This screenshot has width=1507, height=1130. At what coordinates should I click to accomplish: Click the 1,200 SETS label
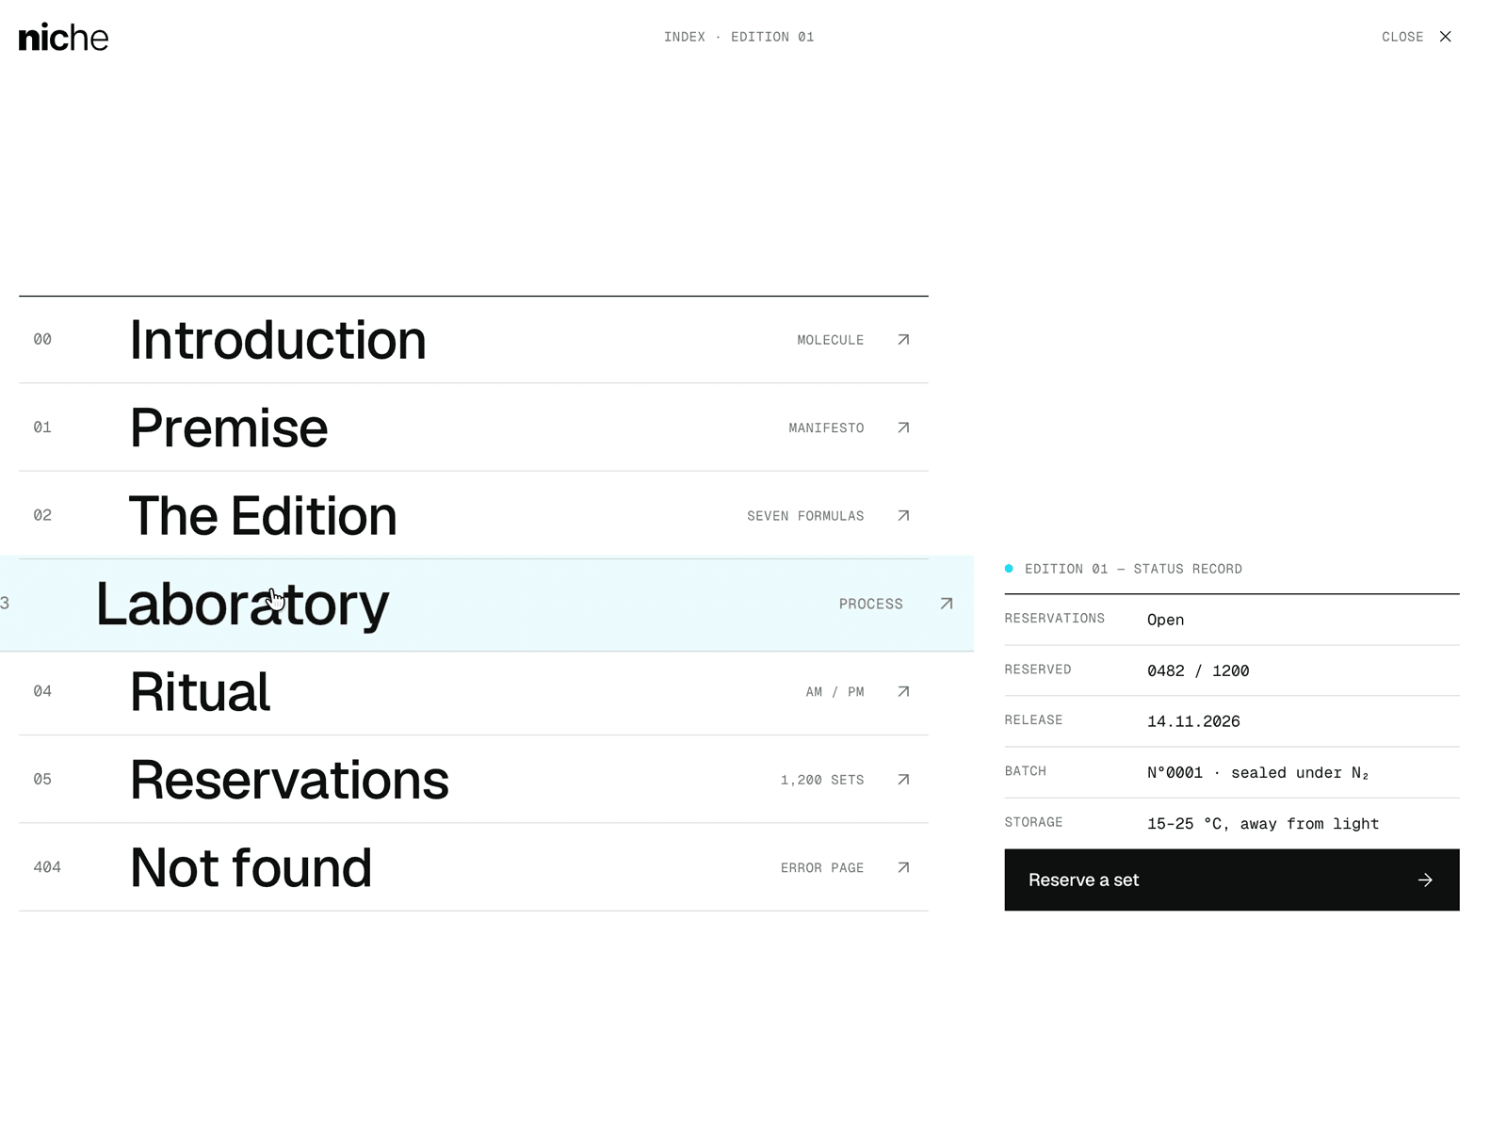pos(822,780)
